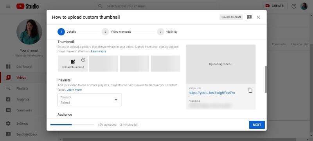
Task: Click the Upload thumbnail button
Action: (x=73, y=63)
